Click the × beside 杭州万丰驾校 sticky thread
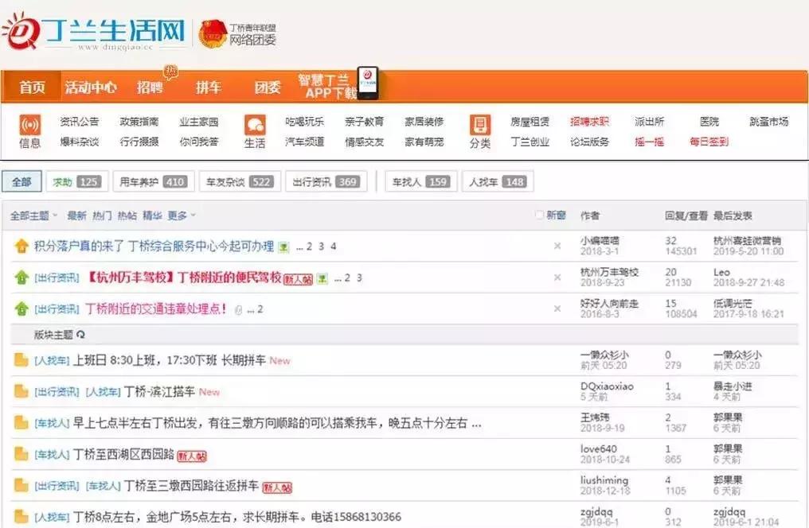 pos(557,278)
